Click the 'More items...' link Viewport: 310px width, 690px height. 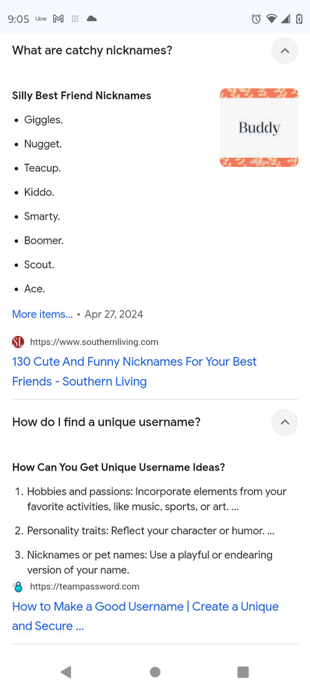coord(43,314)
